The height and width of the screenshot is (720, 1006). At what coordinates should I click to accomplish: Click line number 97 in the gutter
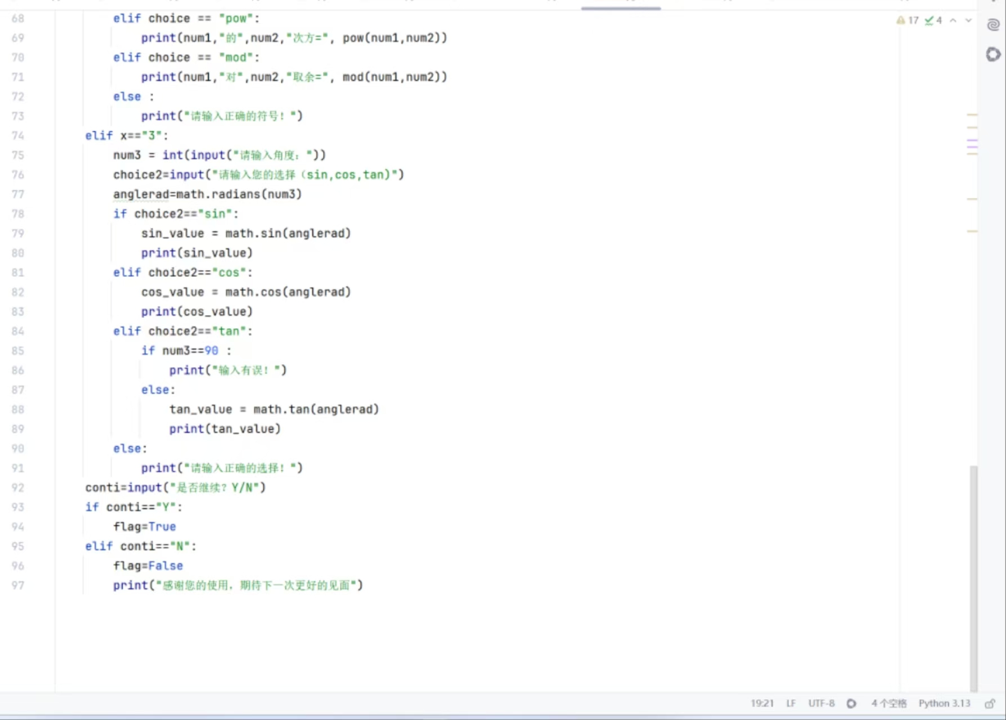pyautogui.click(x=18, y=586)
